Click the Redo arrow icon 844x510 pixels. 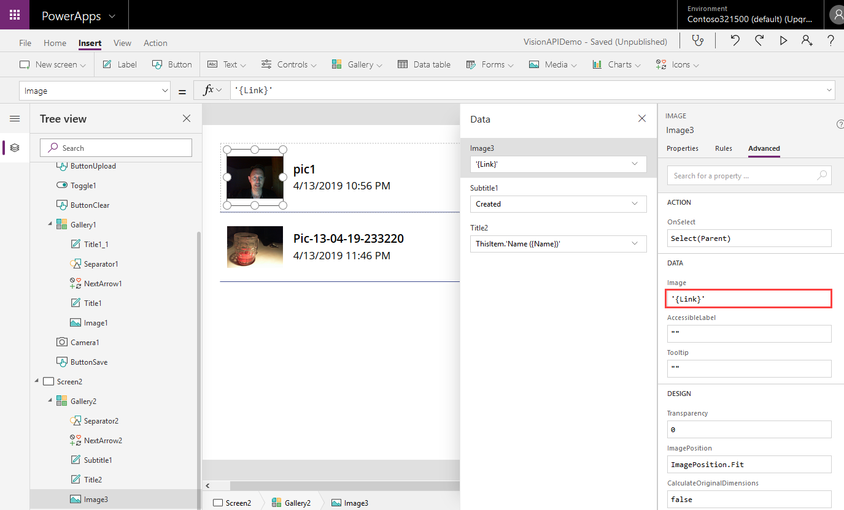point(759,41)
